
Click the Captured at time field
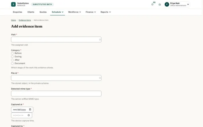pyautogui.click(x=22, y=115)
